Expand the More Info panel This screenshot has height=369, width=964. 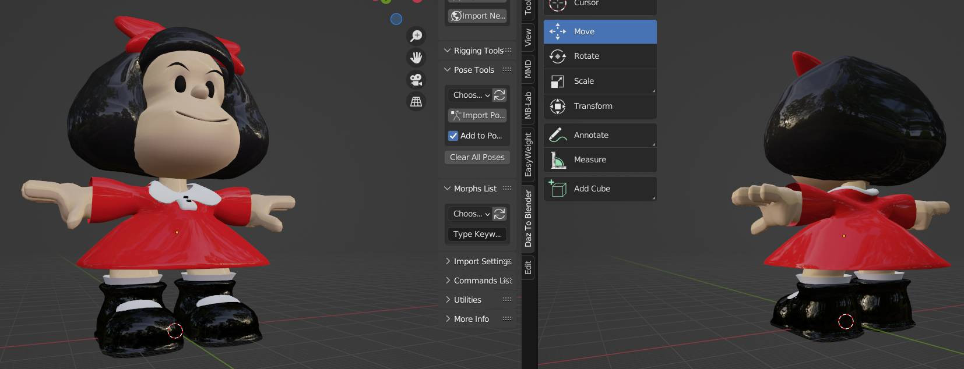point(448,319)
